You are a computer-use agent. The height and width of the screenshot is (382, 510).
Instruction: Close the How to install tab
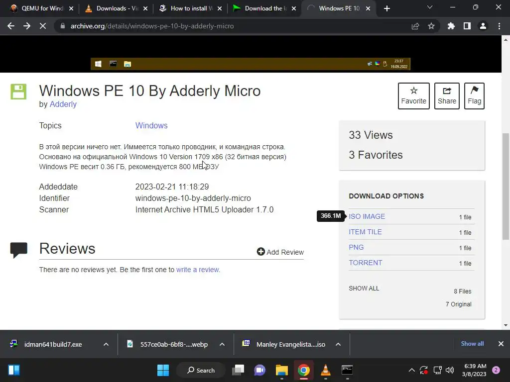click(220, 8)
